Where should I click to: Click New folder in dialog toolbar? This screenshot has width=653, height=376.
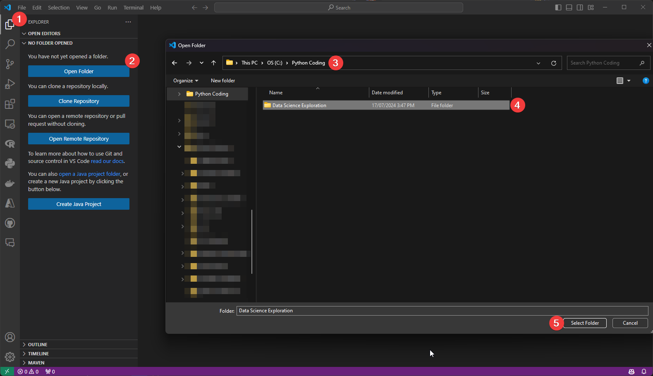(223, 81)
